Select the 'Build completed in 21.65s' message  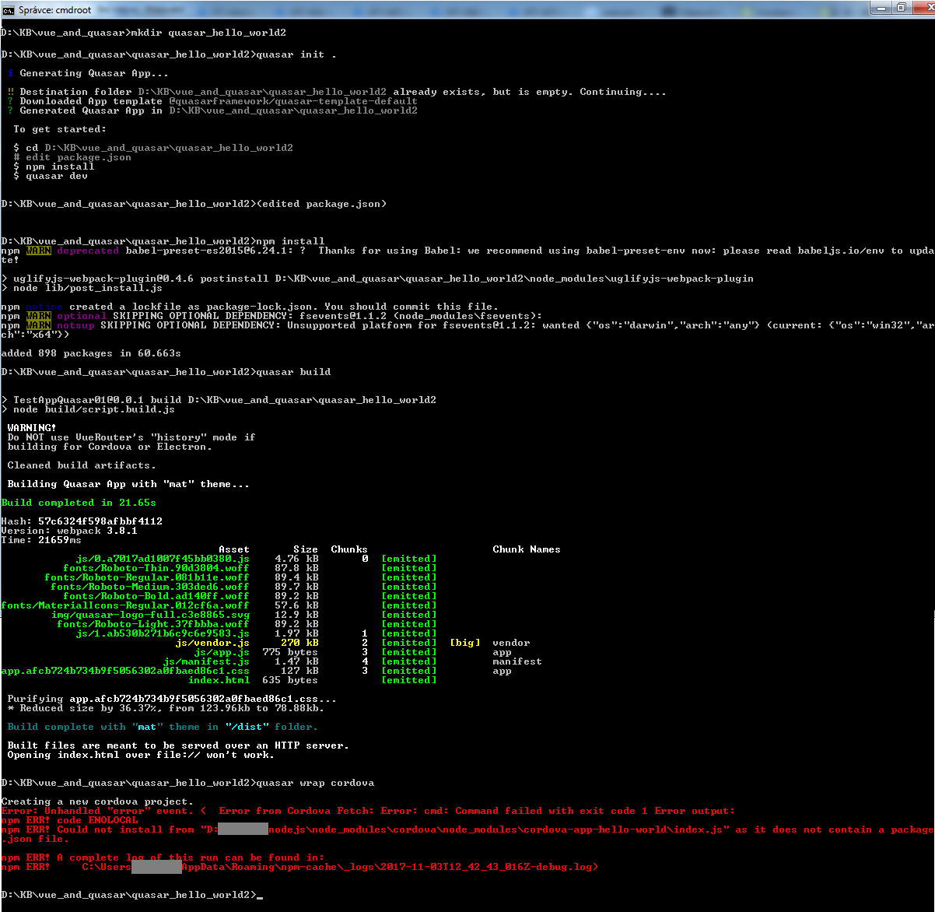79,502
